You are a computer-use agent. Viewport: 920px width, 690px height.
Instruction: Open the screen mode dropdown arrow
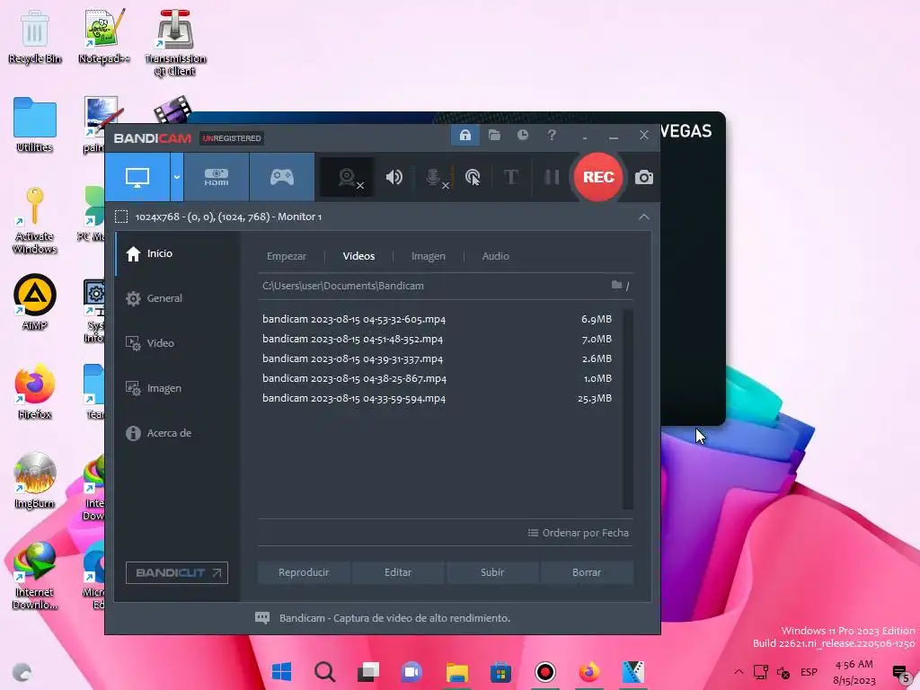(x=177, y=177)
